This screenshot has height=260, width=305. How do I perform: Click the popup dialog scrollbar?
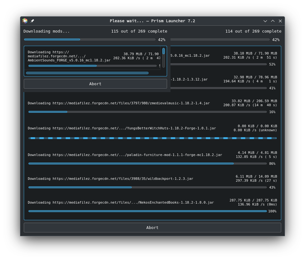coord(164,51)
